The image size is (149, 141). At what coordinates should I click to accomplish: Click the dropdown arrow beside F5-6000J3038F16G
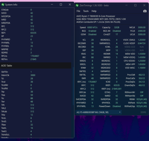click(120, 112)
